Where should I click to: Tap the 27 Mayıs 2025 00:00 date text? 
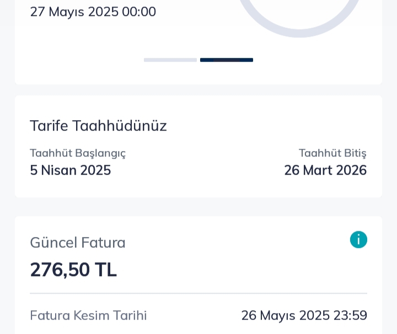coord(93,12)
